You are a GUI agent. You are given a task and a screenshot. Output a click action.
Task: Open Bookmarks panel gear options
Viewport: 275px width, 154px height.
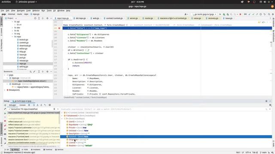point(47,71)
